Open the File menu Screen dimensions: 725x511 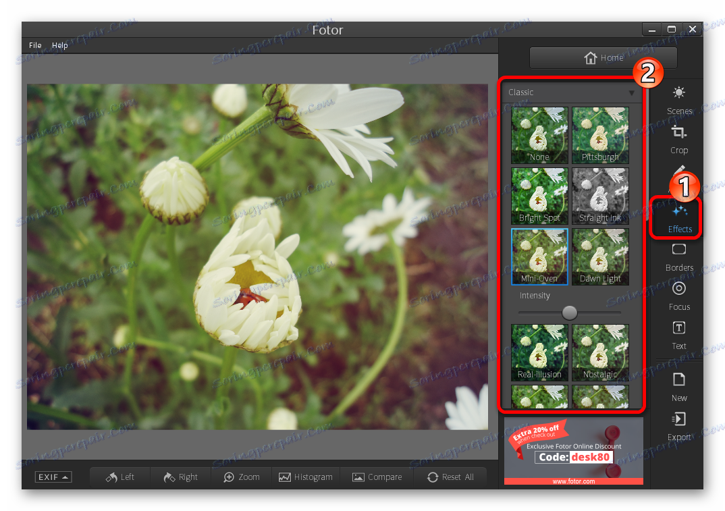click(x=35, y=45)
